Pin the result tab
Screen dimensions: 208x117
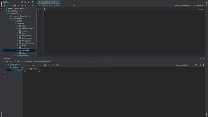pyautogui.click(x=57, y=65)
